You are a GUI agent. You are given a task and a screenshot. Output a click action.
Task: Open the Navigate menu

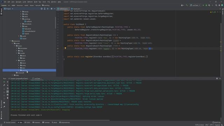tap(19, 2)
